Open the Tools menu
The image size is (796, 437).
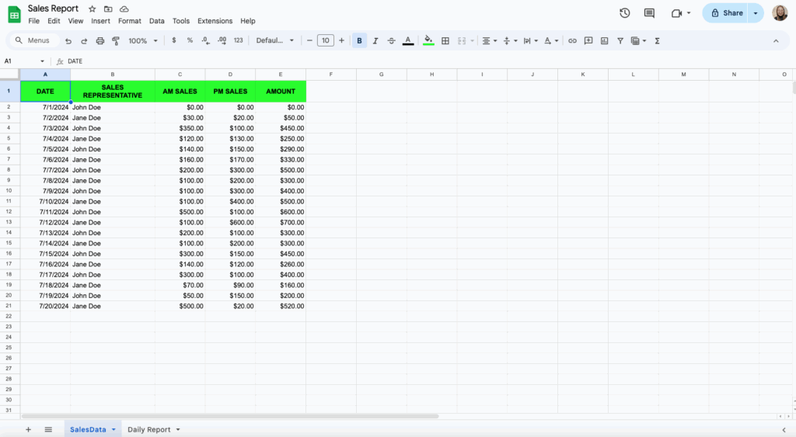pos(180,21)
